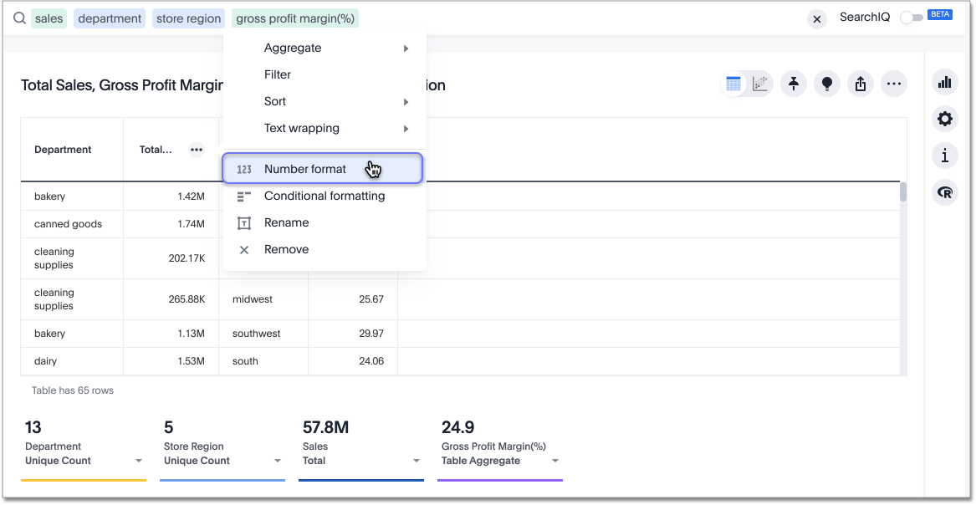
Task: Open settings gear in right sidebar
Action: pos(945,119)
